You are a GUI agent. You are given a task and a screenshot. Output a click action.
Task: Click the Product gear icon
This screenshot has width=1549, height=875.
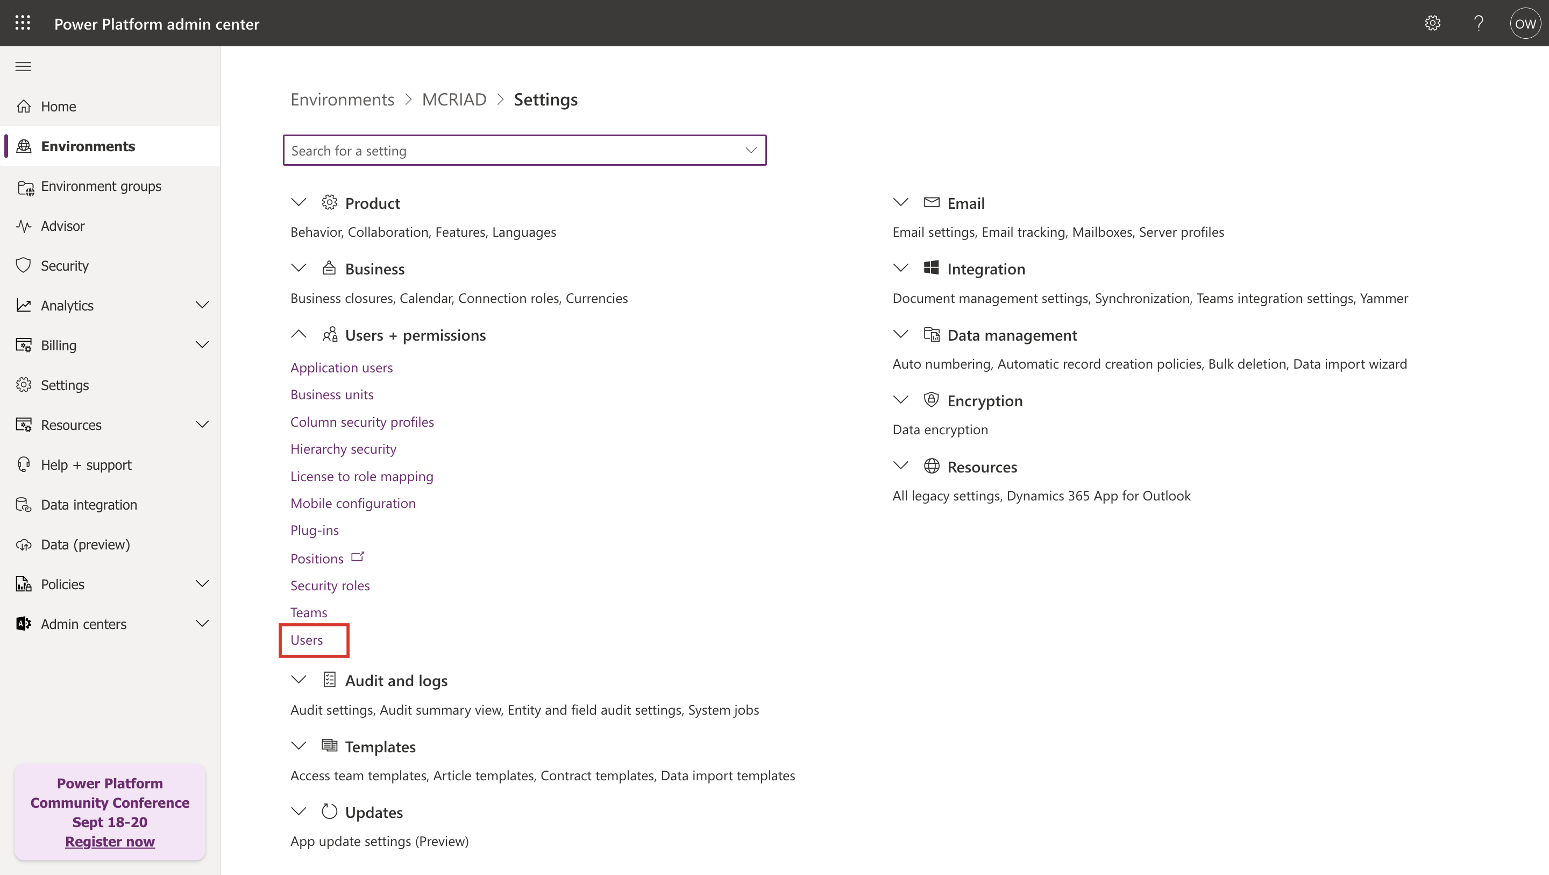click(329, 202)
